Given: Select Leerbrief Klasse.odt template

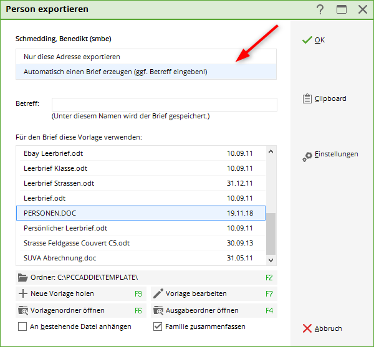Looking at the screenshot, I should pos(55,168).
